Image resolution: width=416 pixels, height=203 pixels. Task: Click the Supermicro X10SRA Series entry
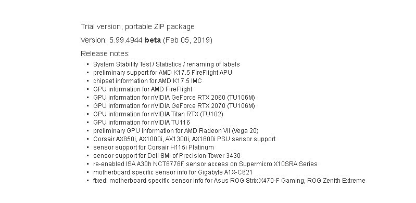click(205, 164)
